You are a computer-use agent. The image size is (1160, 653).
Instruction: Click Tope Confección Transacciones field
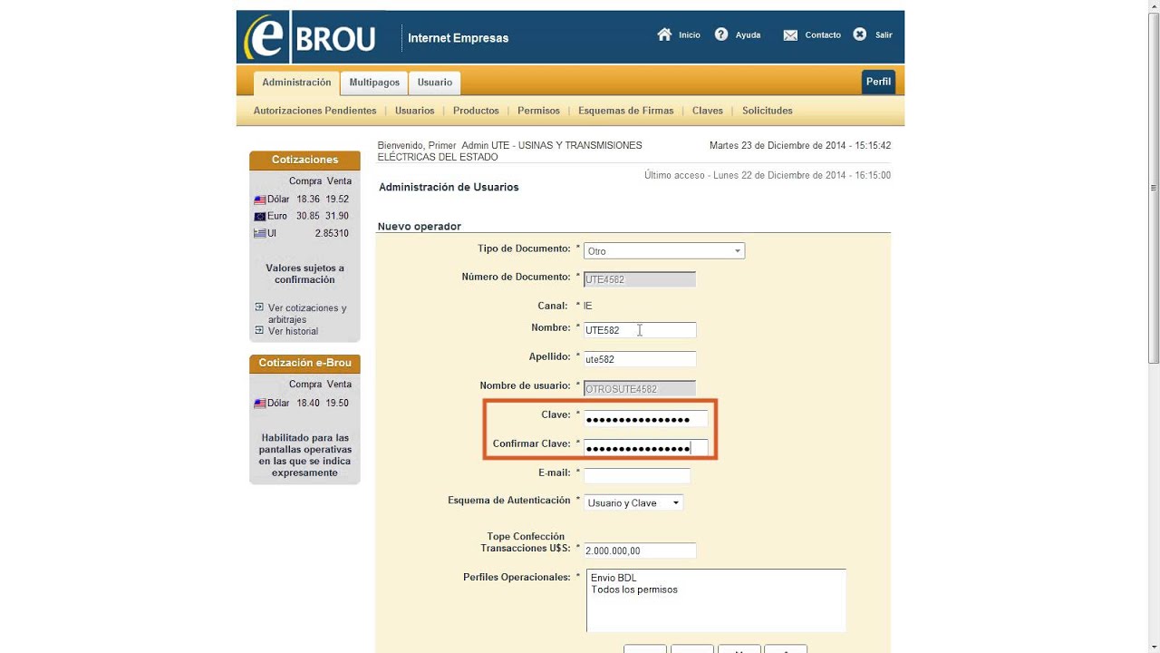[640, 551]
